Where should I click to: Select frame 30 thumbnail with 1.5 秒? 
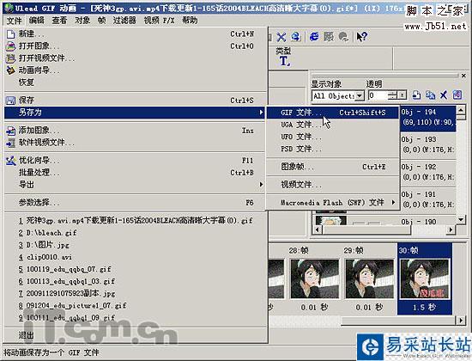[x=425, y=279]
